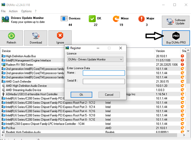Click the red Major updates icon

coord(142,19)
